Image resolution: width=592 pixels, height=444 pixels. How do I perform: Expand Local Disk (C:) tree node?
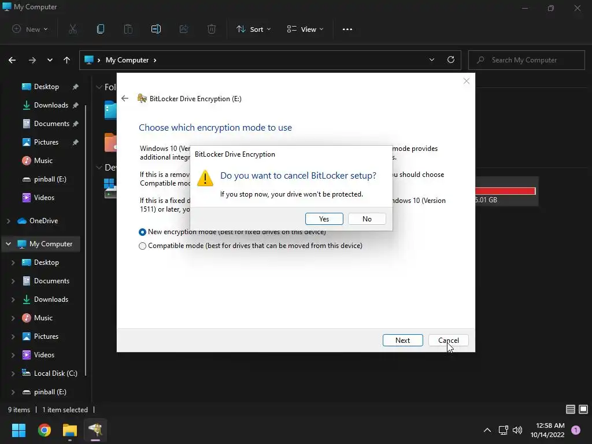click(x=13, y=373)
